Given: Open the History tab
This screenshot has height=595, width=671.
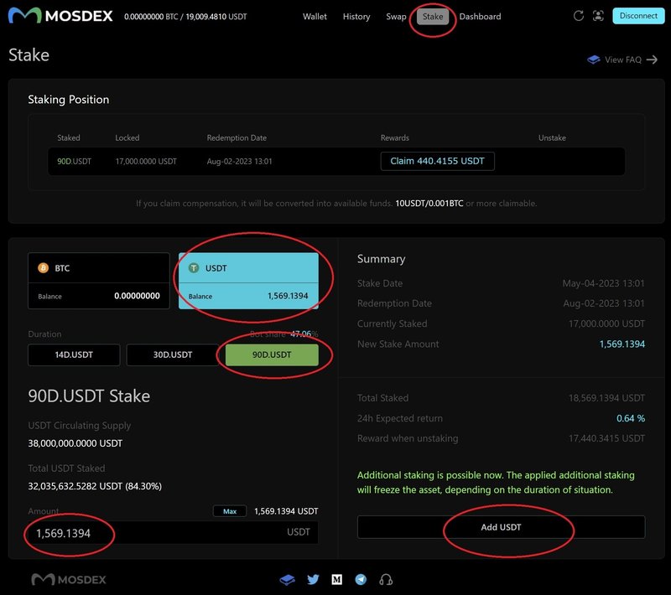Looking at the screenshot, I should coord(356,16).
